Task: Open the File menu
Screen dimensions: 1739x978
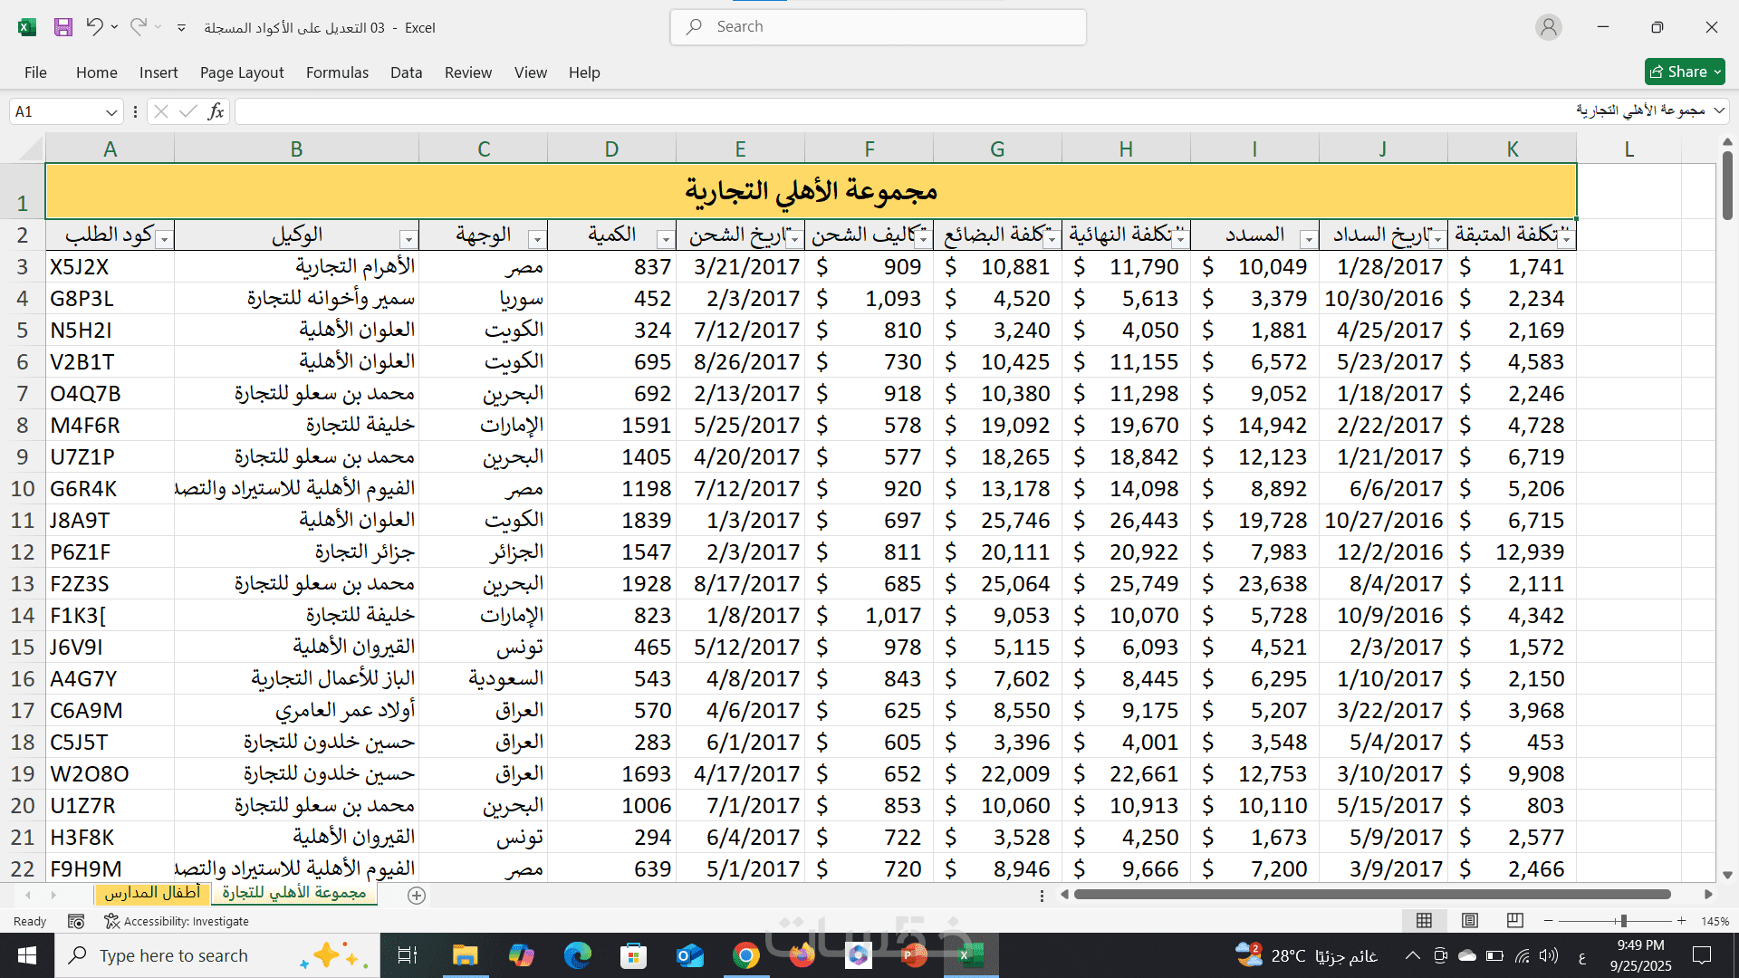Action: click(x=35, y=72)
